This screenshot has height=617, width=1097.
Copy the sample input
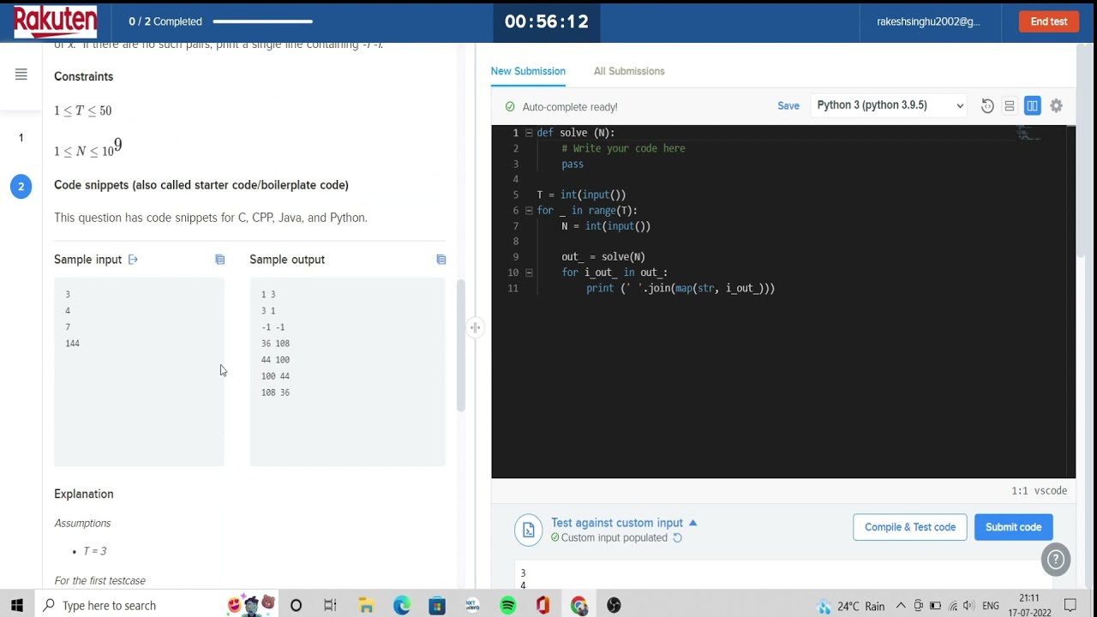[x=219, y=260]
